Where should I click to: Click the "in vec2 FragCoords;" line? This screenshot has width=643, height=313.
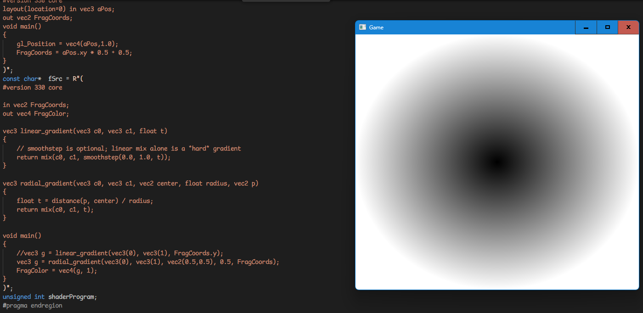pos(36,105)
